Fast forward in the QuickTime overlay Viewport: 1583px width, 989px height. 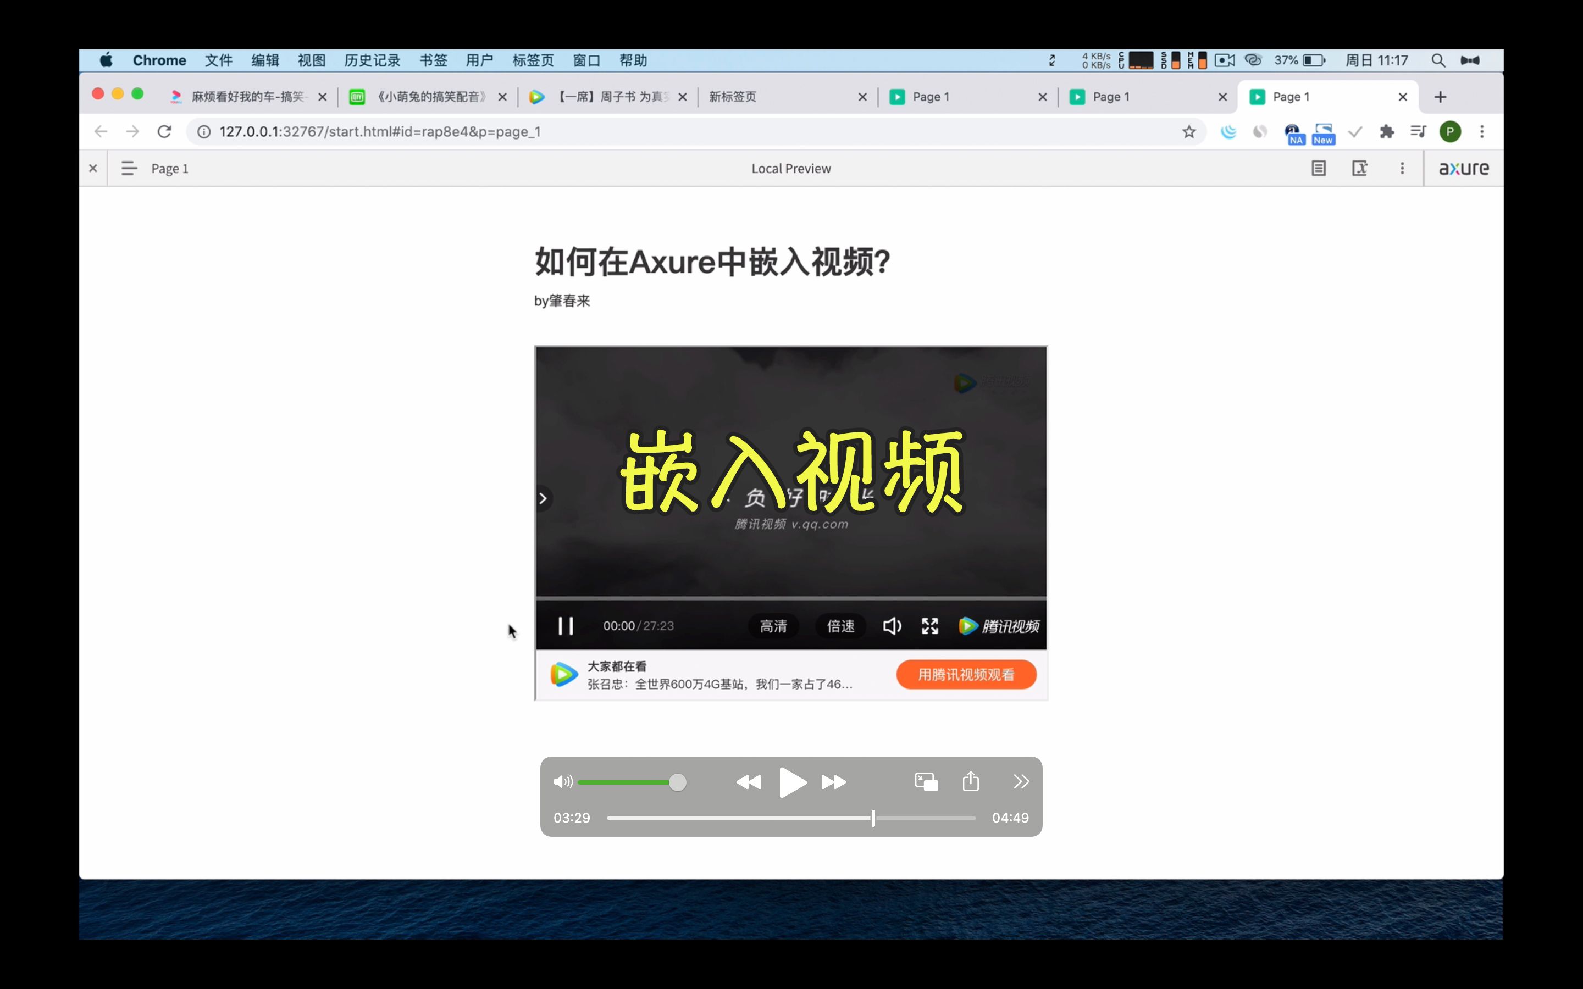point(834,782)
